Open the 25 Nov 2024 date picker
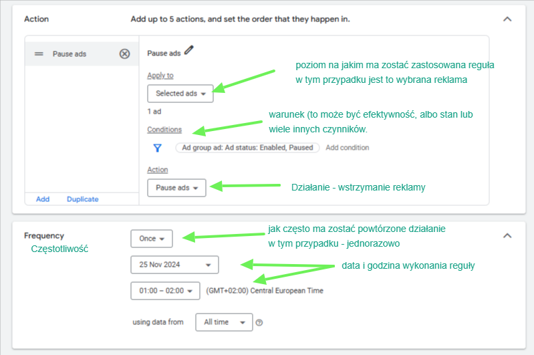This screenshot has width=534, height=355. (174, 265)
